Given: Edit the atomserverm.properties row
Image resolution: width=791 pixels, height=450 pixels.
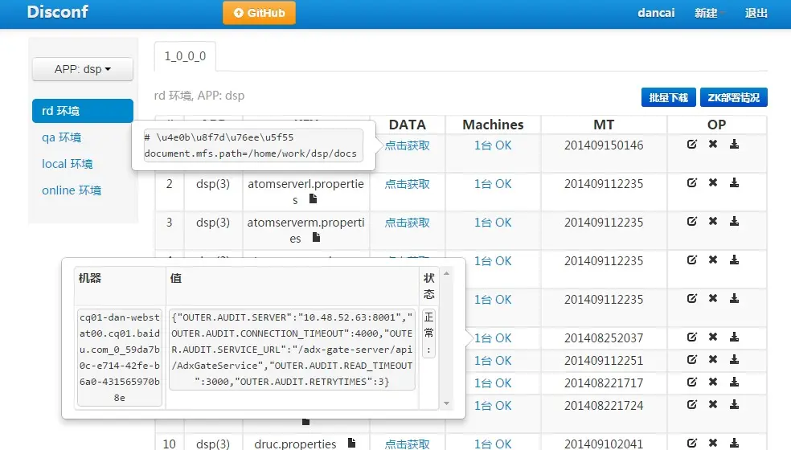Looking at the screenshot, I should 691,221.
